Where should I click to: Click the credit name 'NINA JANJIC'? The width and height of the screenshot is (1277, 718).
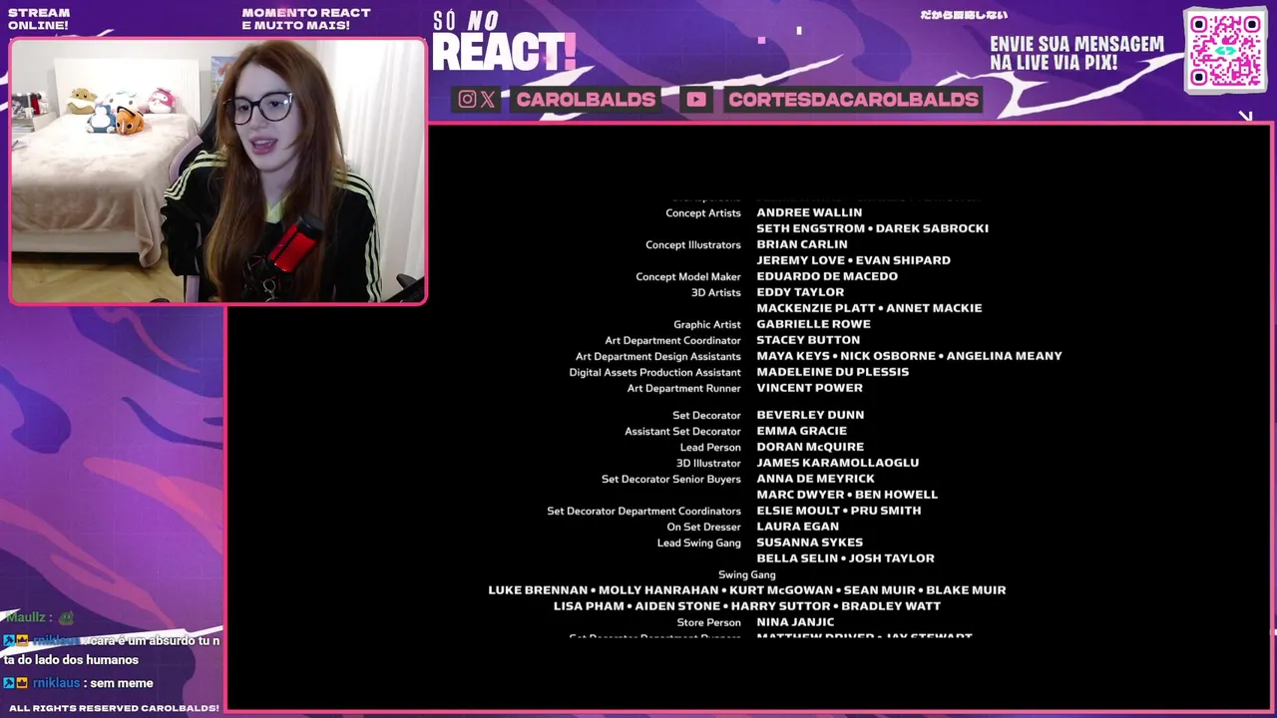(x=795, y=622)
